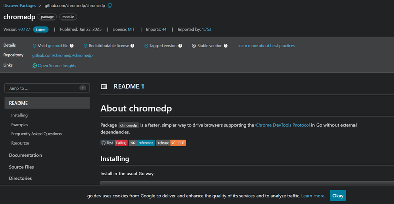Jump to Installing in the outline
Image resolution: width=394 pixels, height=204 pixels.
(19, 115)
